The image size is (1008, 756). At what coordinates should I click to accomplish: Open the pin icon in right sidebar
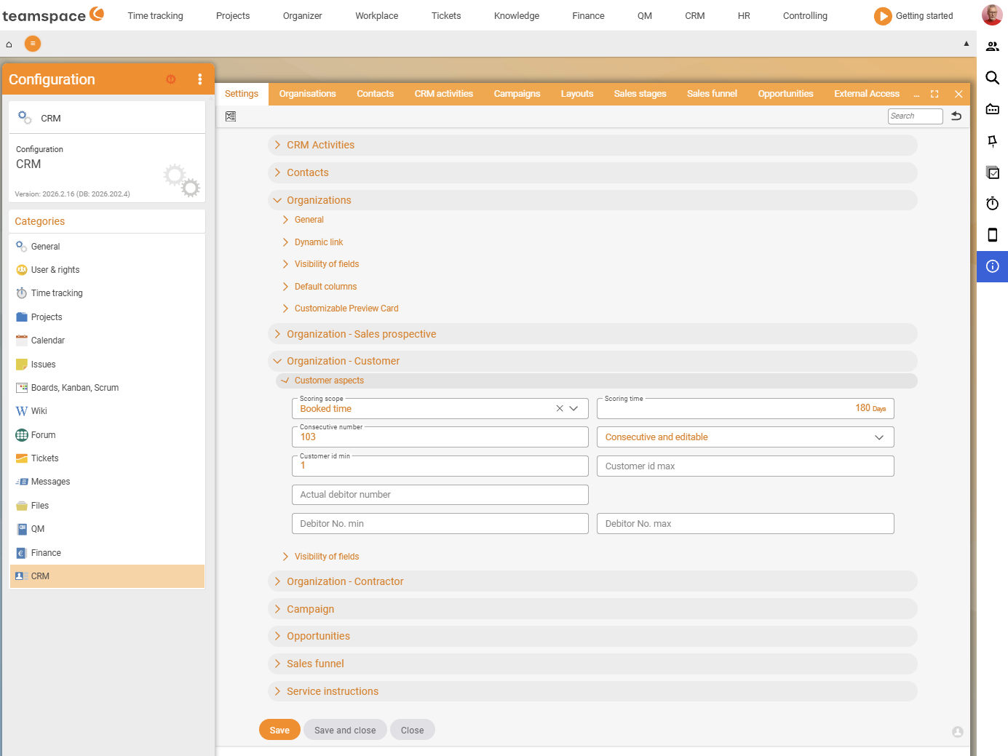[992, 141]
